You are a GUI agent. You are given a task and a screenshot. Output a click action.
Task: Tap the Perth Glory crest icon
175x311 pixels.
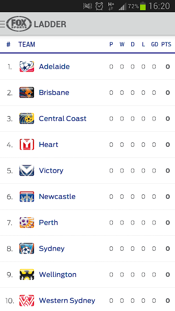(x=27, y=223)
